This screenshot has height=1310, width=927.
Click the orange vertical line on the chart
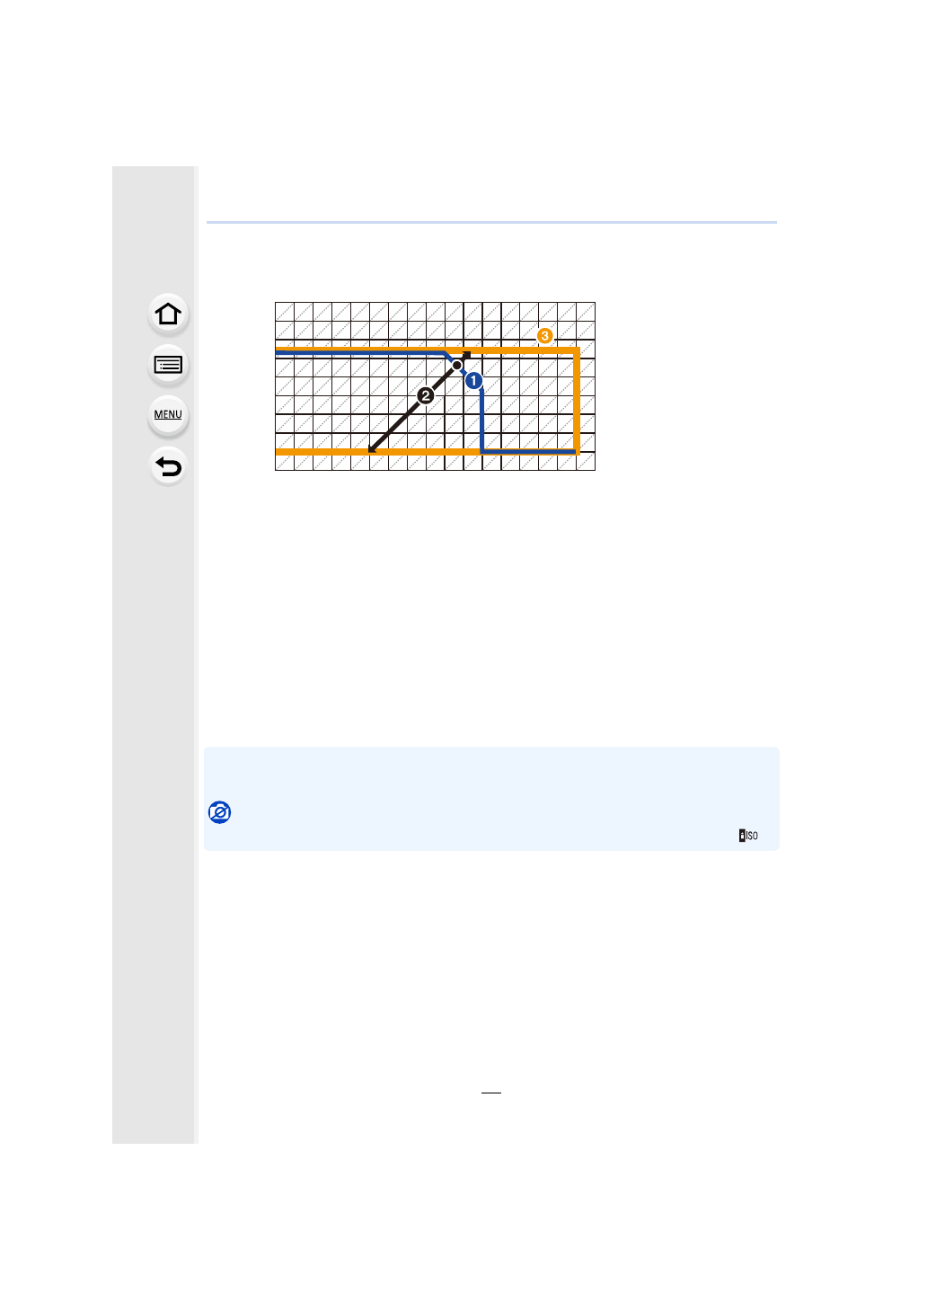coord(577,400)
